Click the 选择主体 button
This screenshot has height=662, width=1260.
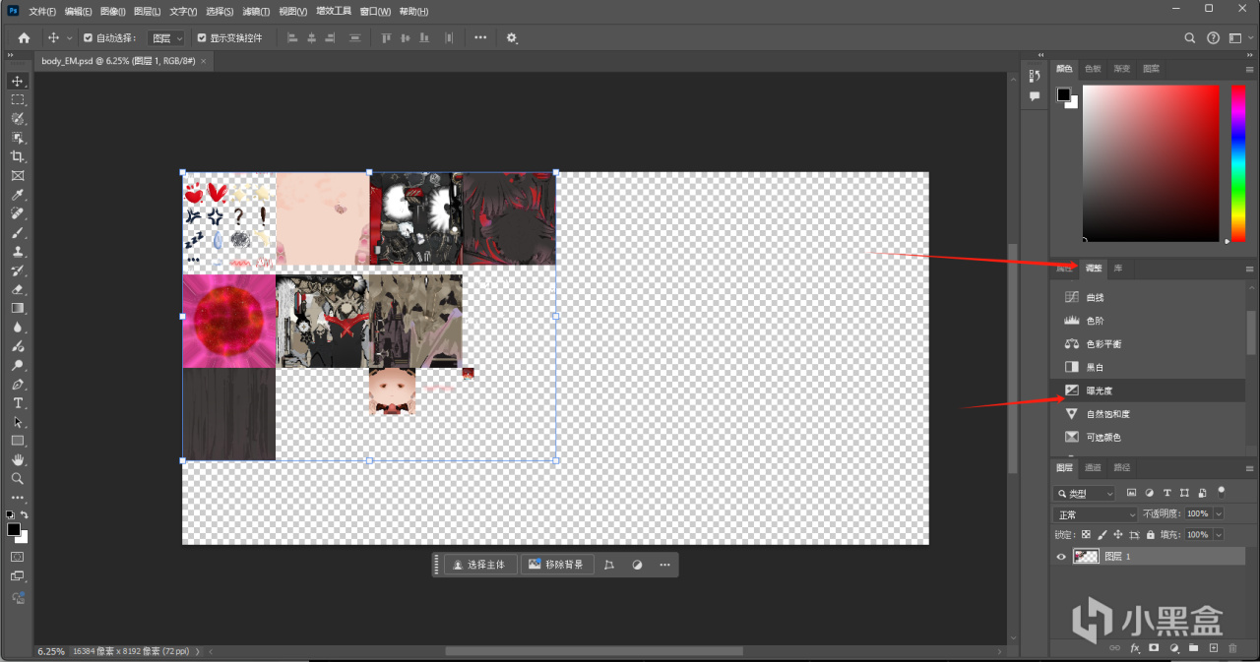pos(479,565)
